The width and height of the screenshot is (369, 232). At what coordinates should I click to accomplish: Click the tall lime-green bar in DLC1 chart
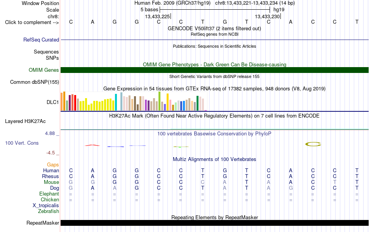tap(159, 101)
